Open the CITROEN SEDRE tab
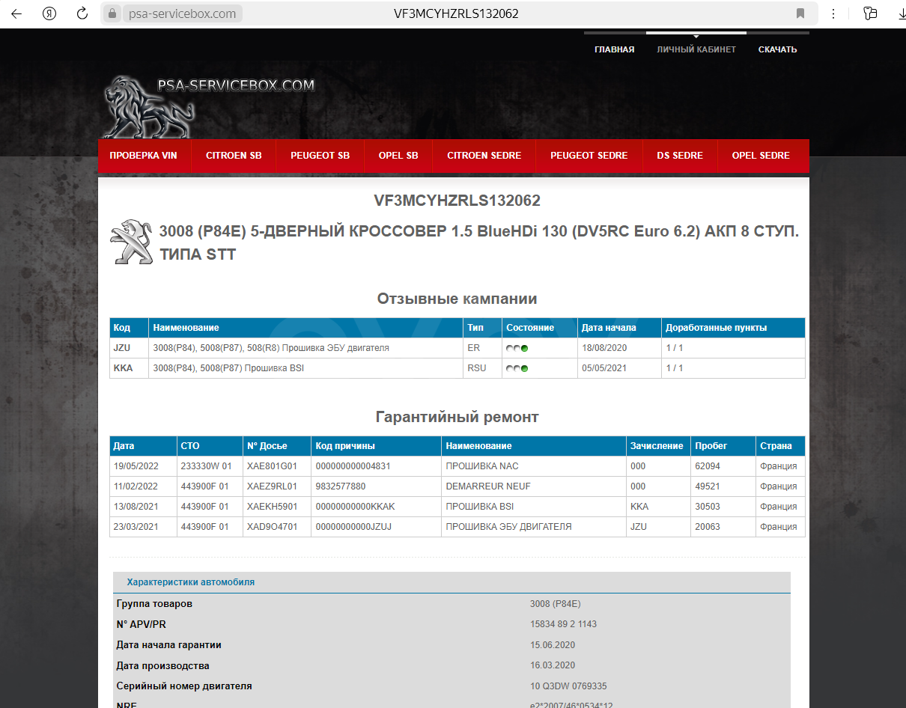906x708 pixels. (x=484, y=156)
